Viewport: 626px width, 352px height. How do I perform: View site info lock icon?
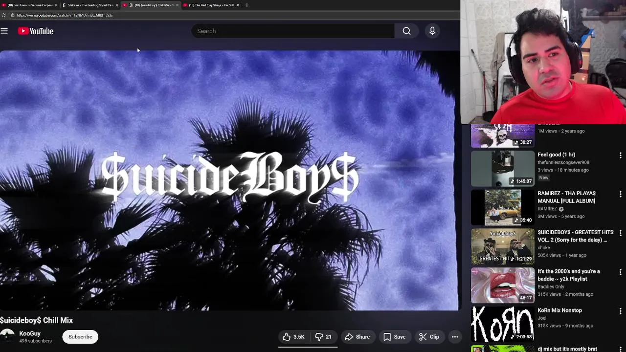[x=13, y=15]
